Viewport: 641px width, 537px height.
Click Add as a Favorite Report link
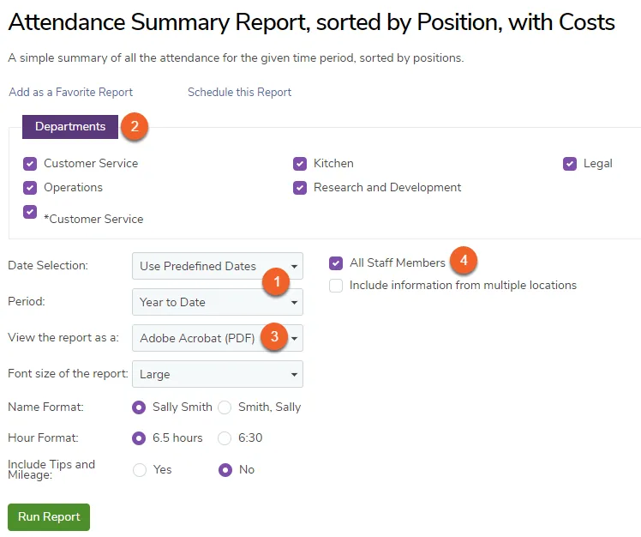click(x=71, y=92)
